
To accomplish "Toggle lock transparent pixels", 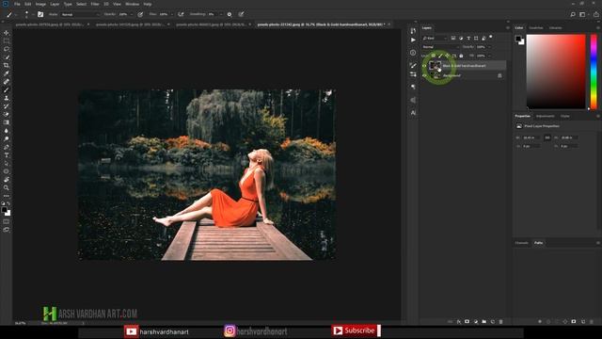I will click(434, 56).
